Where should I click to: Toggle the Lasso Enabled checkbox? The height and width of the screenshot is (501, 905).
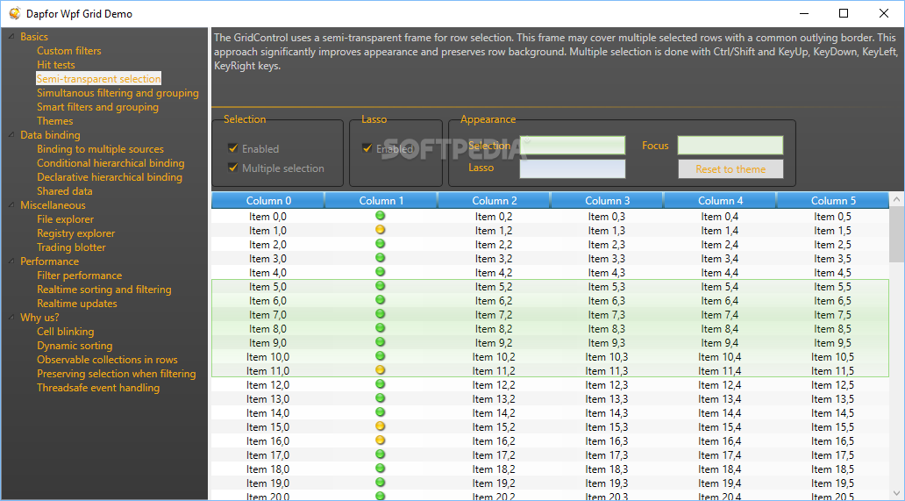pyautogui.click(x=367, y=148)
